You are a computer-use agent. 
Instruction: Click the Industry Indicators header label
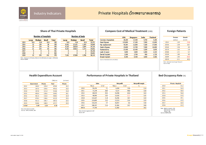[x=47, y=13]
